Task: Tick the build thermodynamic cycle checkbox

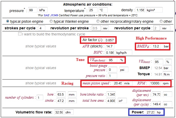Action: point(20,34)
